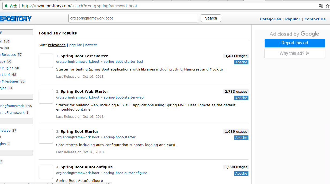The height and width of the screenshot is (184, 330).
Task: Open the Popular menu link
Action: (x=293, y=19)
